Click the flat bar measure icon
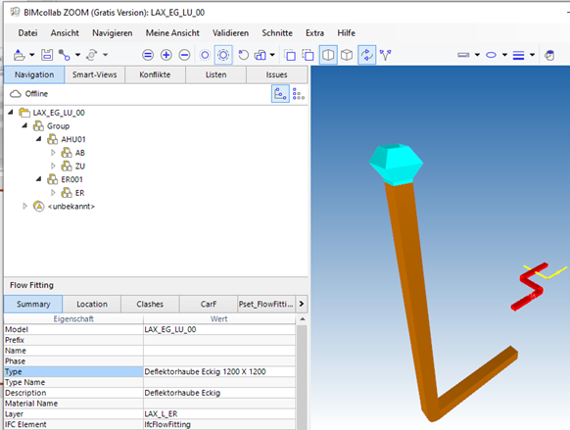Screen dimensions: 570x430 coord(463,55)
